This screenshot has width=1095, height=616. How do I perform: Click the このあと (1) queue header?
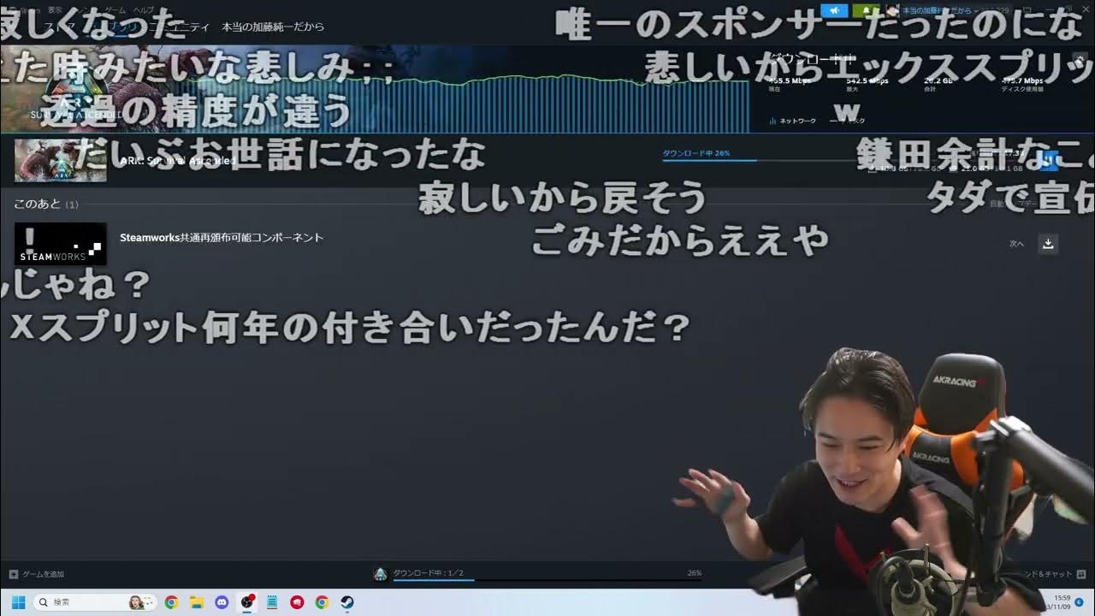pos(46,204)
